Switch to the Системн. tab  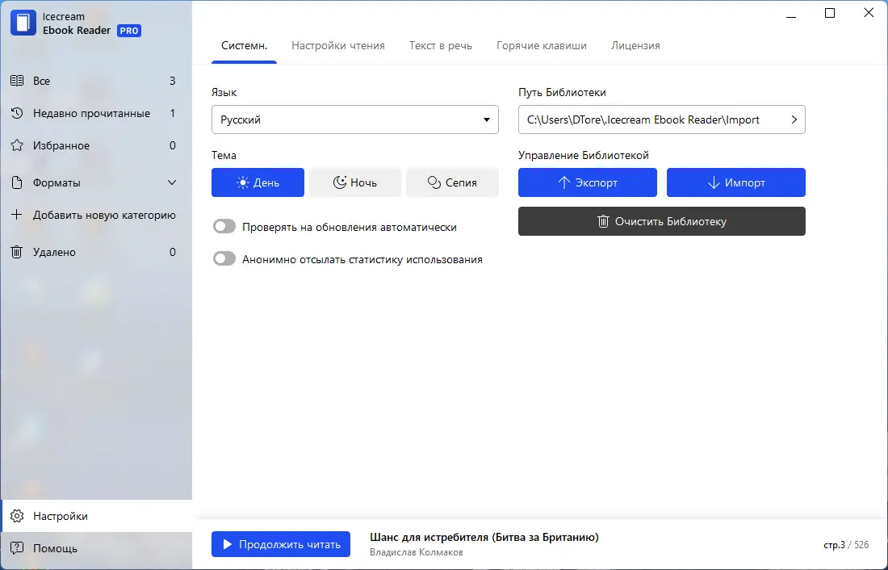click(244, 45)
